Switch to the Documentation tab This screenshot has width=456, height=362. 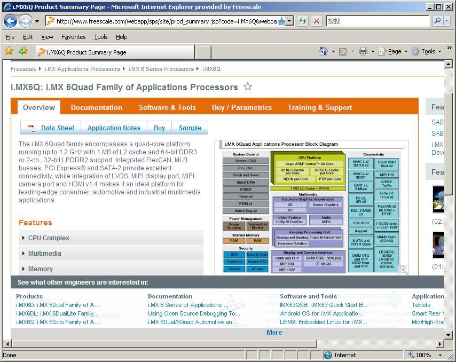(97, 107)
